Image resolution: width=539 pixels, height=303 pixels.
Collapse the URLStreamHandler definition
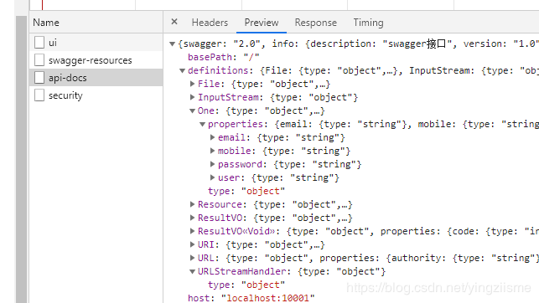[x=193, y=272]
